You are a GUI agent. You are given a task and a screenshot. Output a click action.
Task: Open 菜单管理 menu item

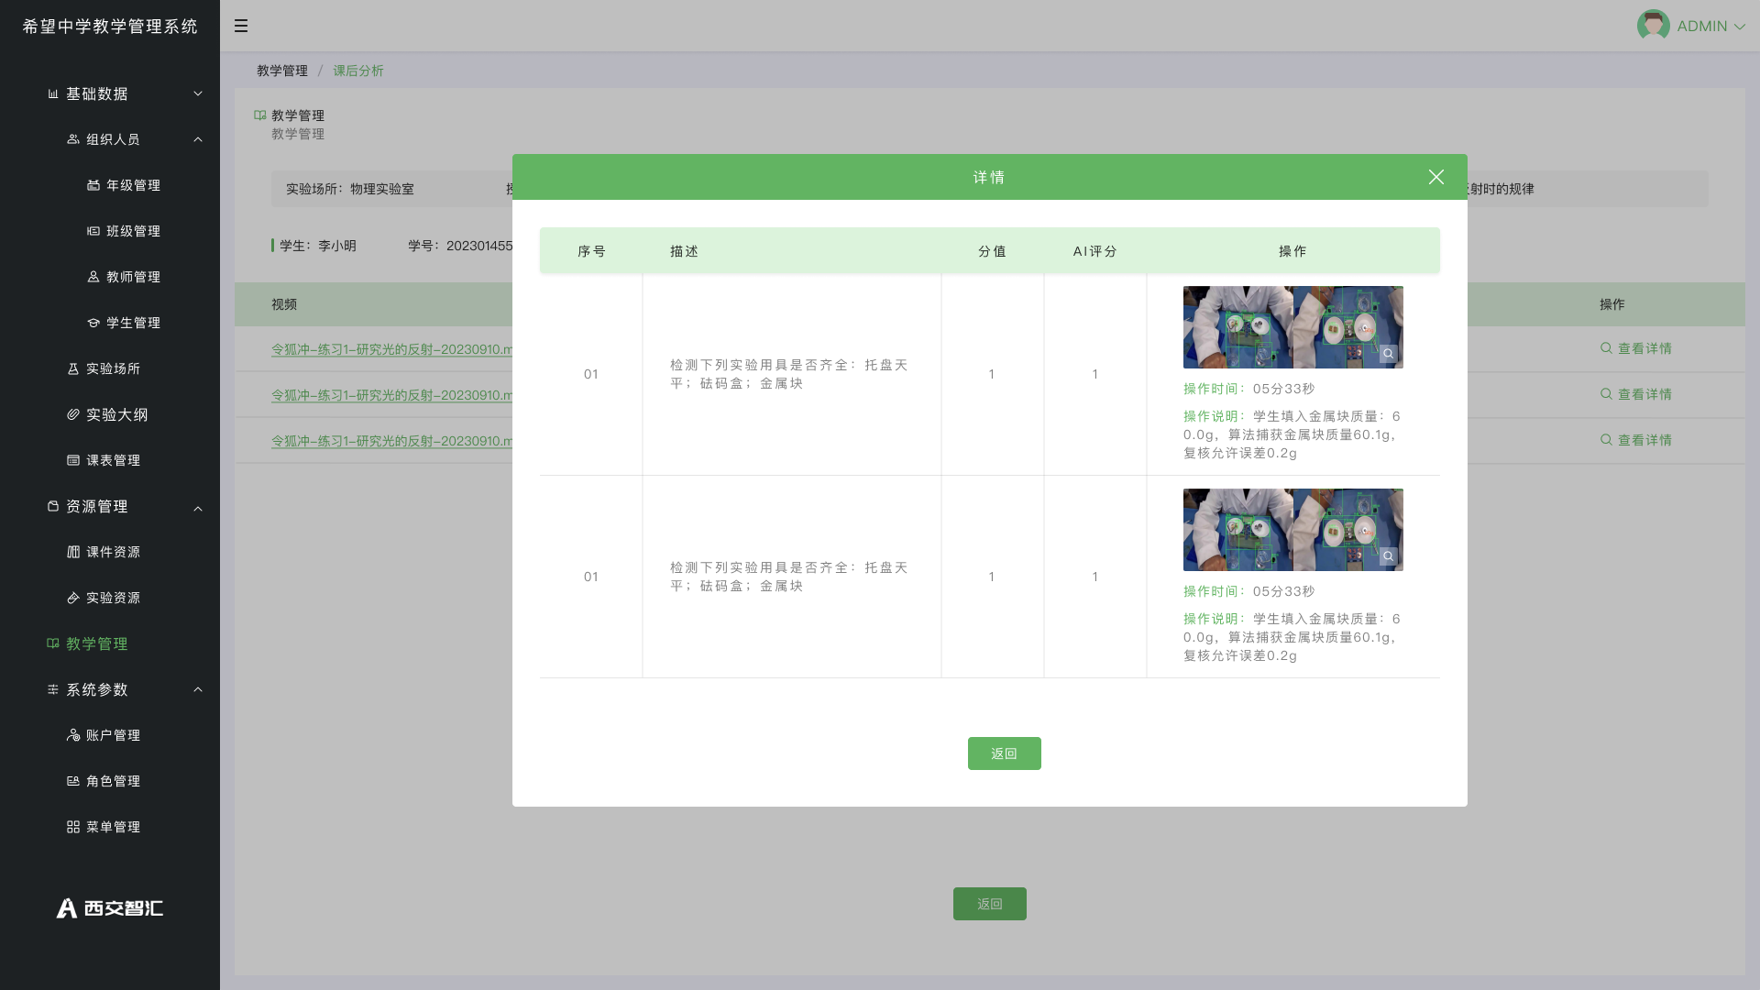point(113,827)
